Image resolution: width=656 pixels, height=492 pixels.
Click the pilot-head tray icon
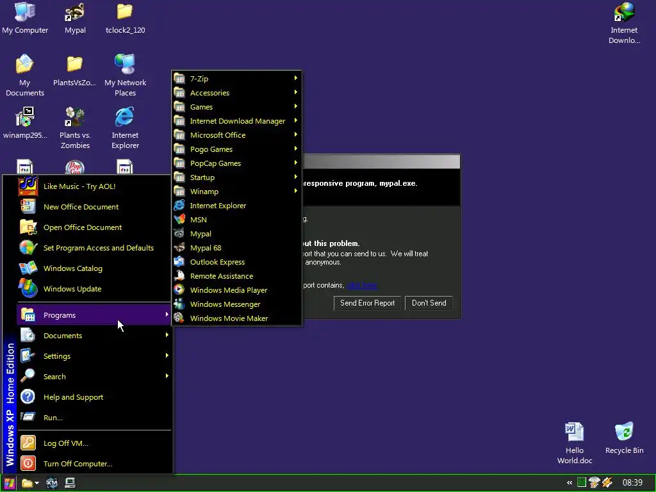point(594,482)
